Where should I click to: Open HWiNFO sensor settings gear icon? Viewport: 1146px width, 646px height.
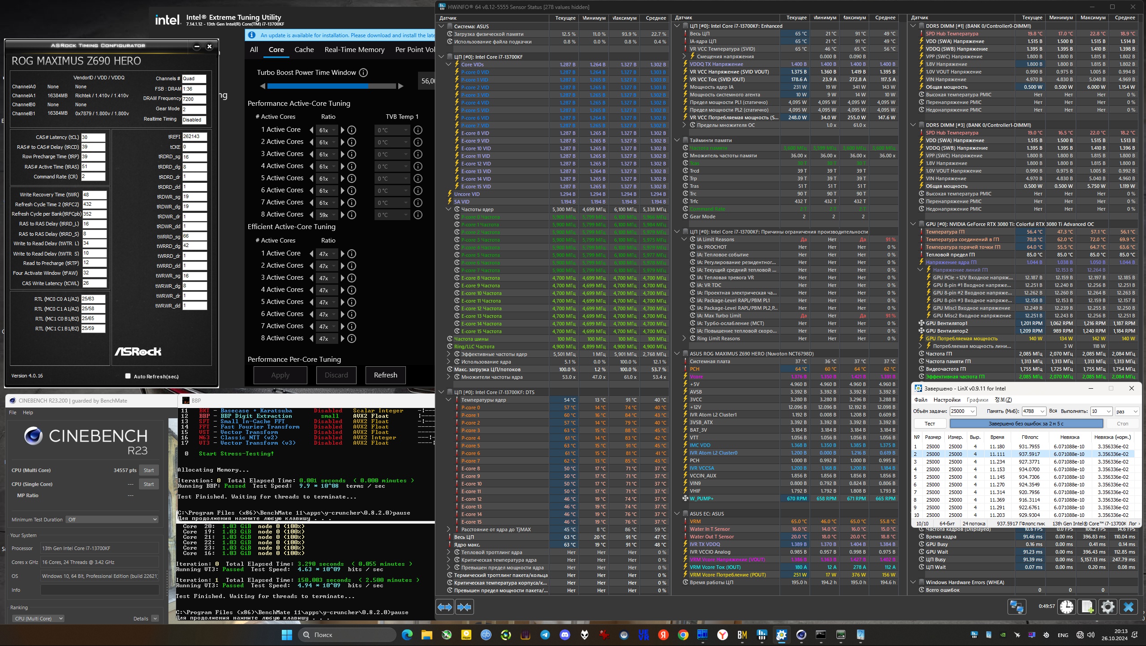[1107, 607]
